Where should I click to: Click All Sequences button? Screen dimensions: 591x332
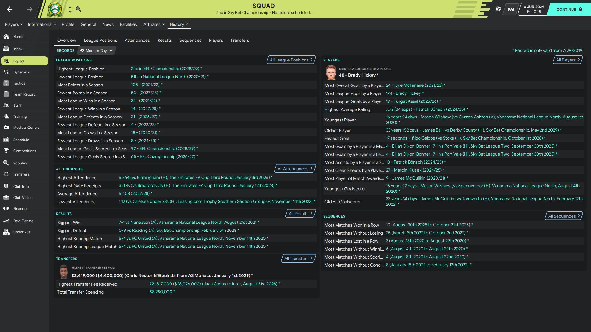pos(564,216)
